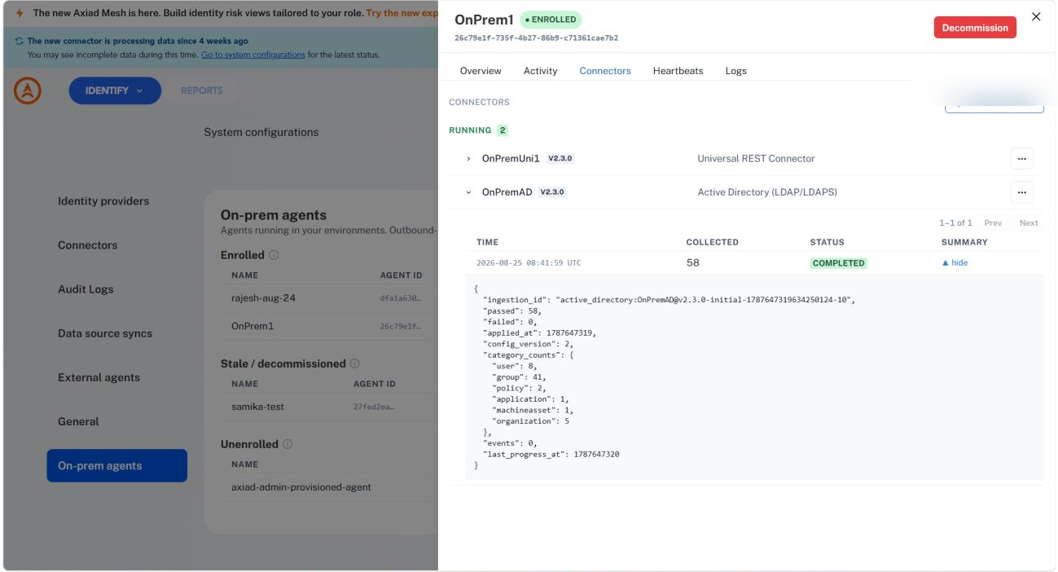The image size is (1058, 572).
Task: Click agent ID dfa1a630 cell
Action: [x=400, y=298]
